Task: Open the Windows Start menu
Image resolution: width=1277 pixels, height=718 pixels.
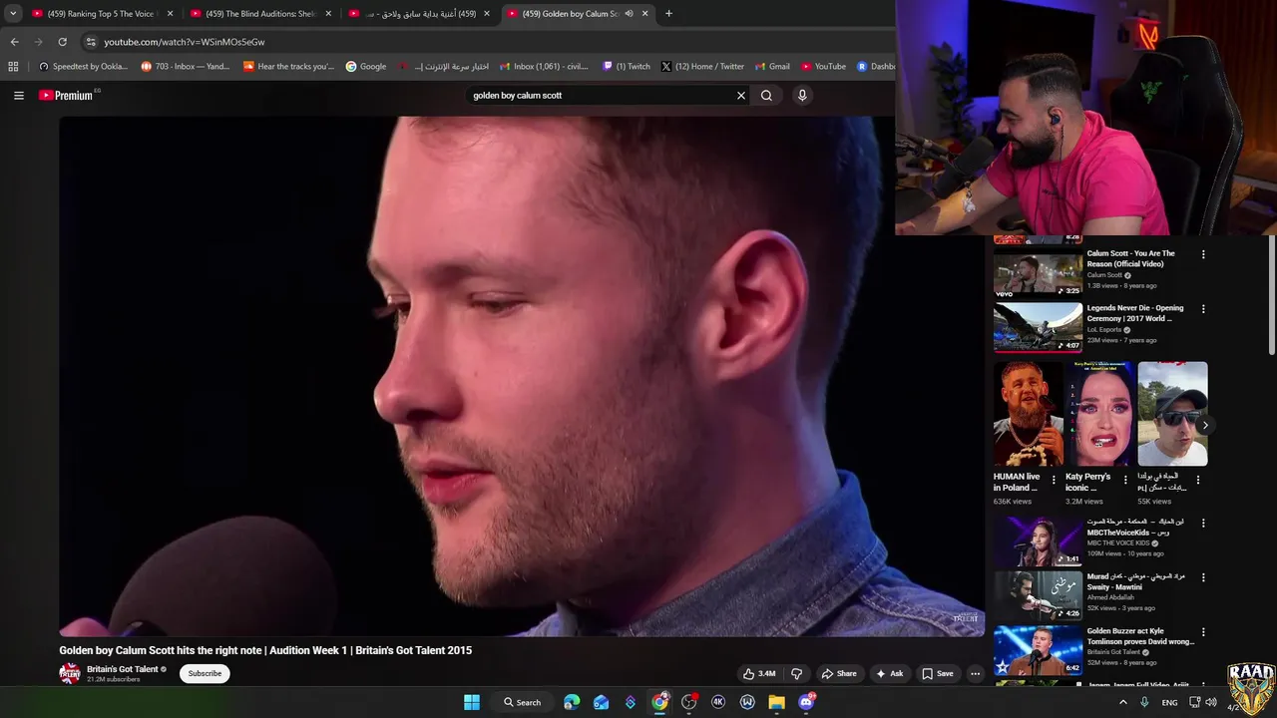Action: [x=472, y=702]
